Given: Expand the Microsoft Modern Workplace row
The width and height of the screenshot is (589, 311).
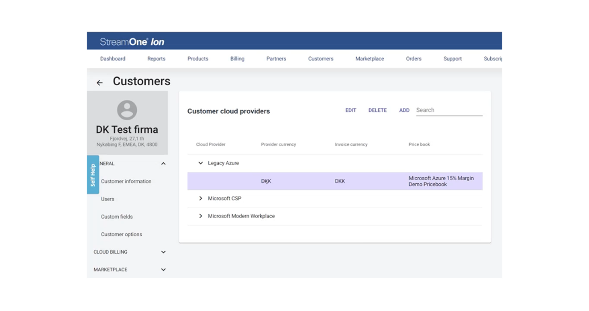Looking at the screenshot, I should pyautogui.click(x=201, y=216).
